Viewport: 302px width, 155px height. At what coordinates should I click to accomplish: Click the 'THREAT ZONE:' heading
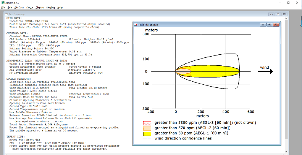(15, 137)
